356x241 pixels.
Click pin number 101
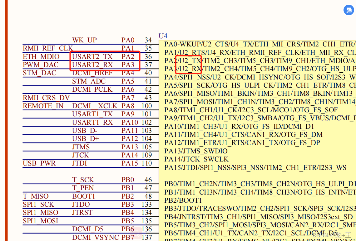146,114
